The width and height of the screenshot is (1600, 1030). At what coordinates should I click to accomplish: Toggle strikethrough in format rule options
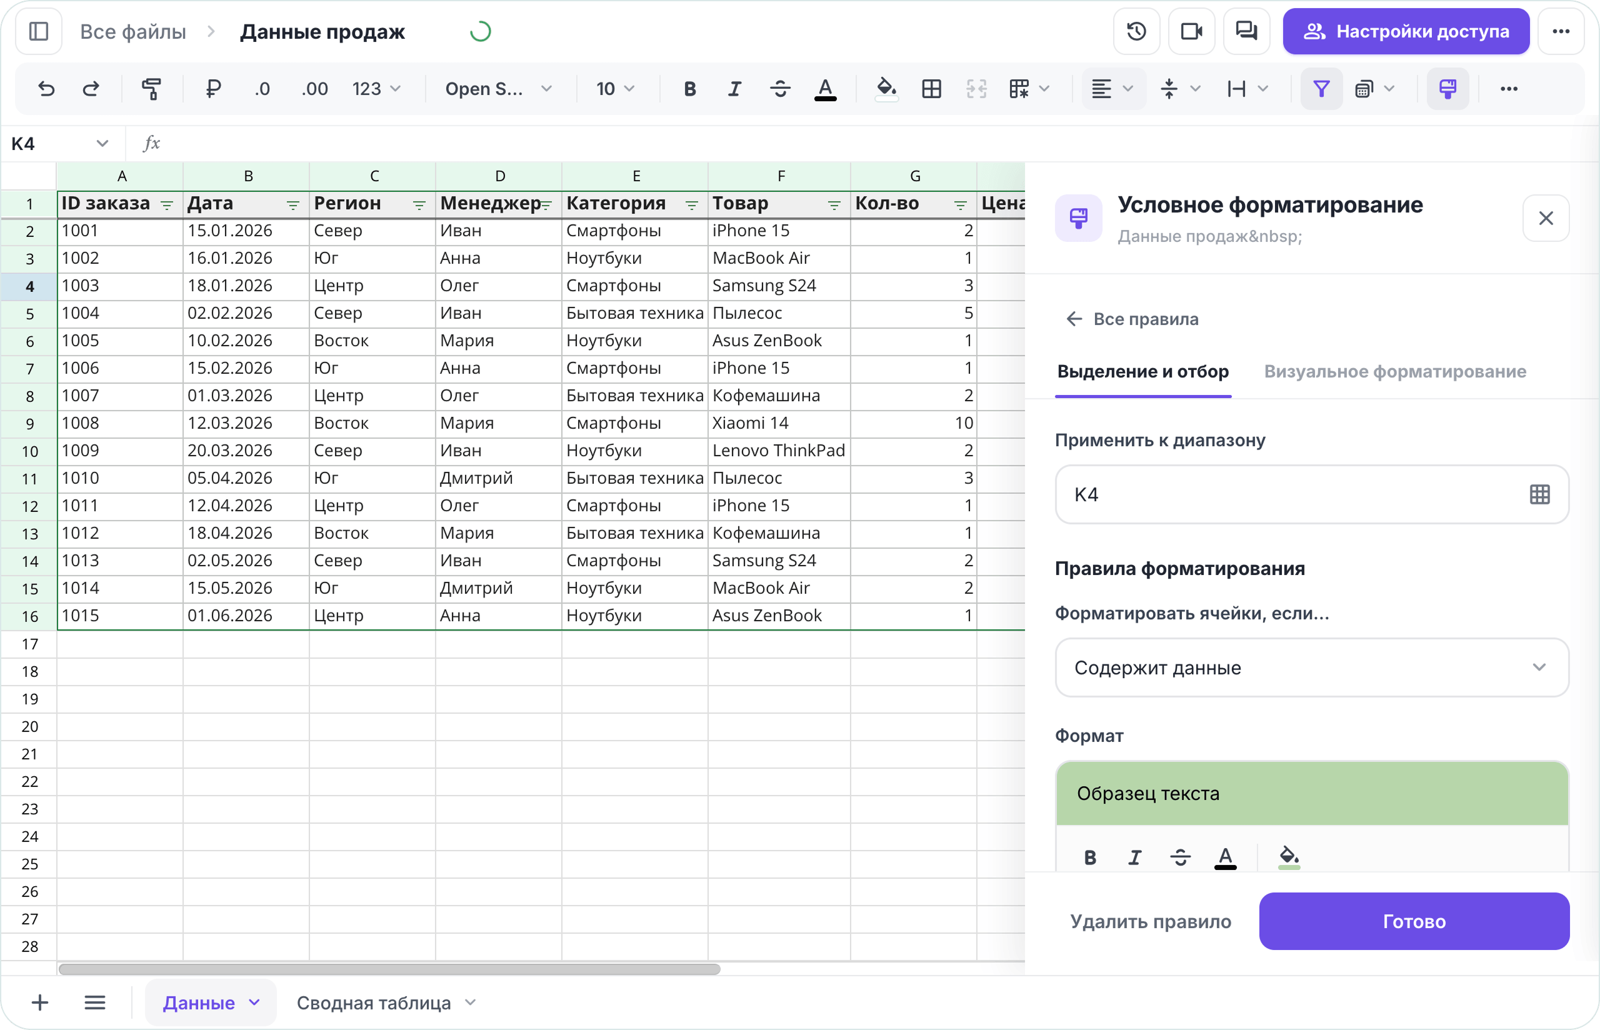1180,857
